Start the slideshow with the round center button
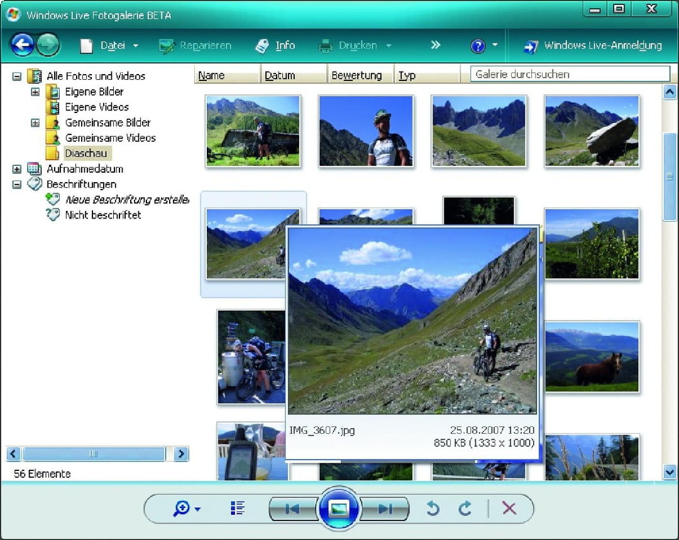The image size is (679, 540). (339, 508)
